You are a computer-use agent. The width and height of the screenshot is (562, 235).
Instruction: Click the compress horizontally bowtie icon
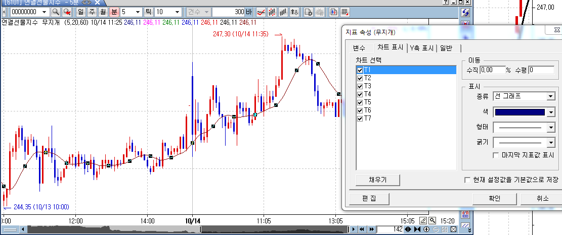point(417,229)
